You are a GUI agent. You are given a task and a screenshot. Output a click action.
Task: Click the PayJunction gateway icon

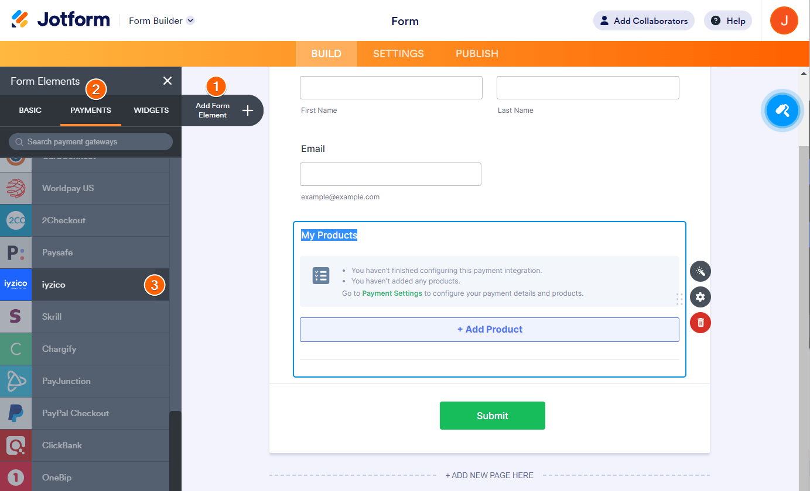point(16,381)
